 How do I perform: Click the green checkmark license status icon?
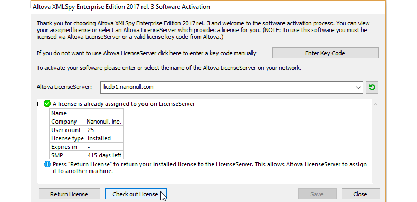pos(48,104)
